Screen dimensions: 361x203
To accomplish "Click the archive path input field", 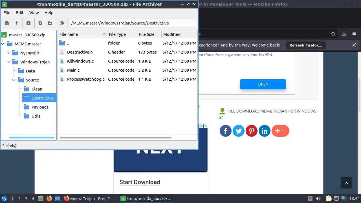I will [132, 23].
